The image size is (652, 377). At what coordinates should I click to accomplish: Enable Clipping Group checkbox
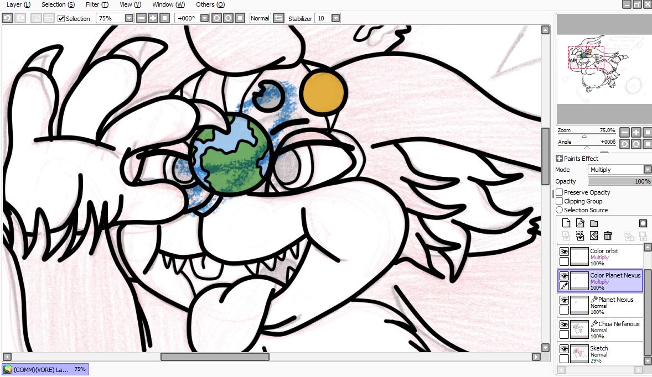click(x=560, y=201)
